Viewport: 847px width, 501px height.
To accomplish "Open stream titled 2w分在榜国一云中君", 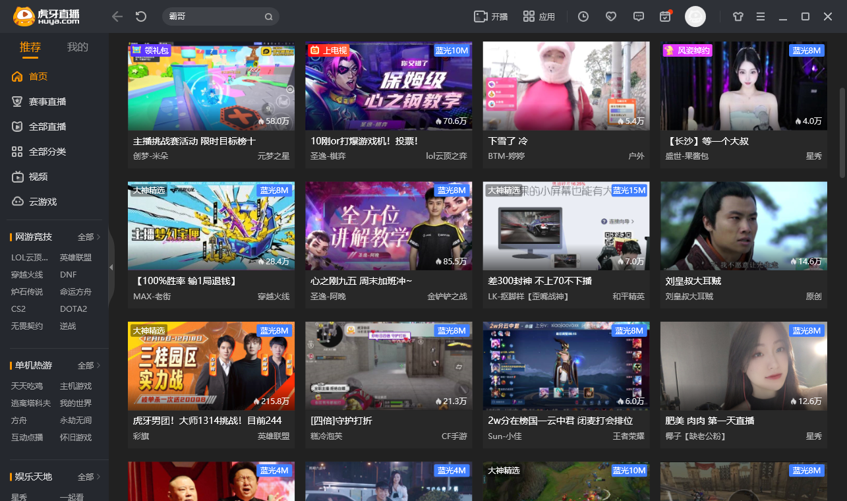I will pos(560,421).
